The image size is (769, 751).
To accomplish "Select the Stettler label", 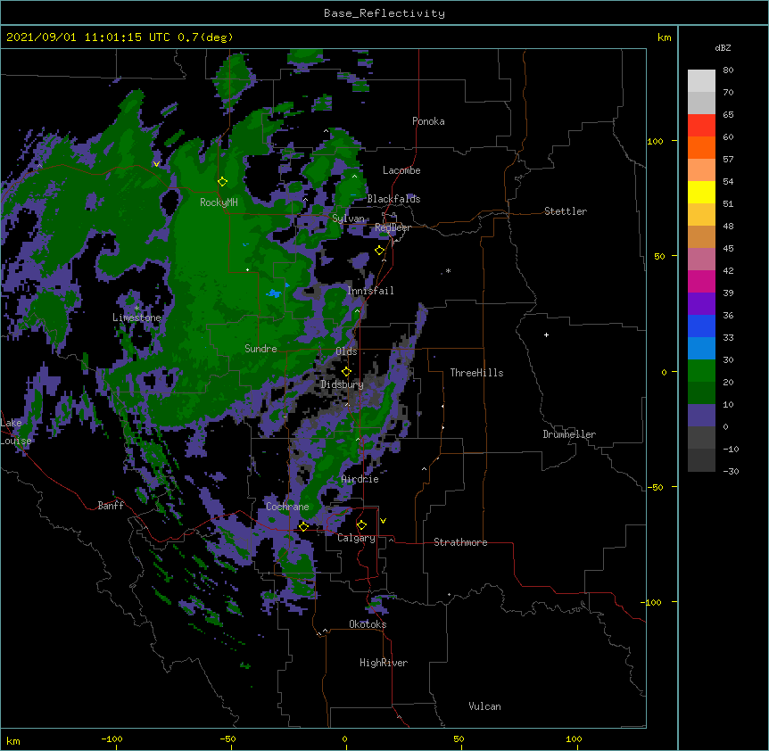I will click(566, 211).
